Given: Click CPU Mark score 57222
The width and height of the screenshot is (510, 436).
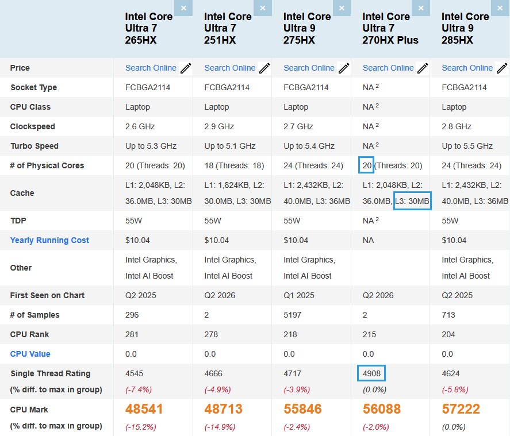Looking at the screenshot, I should point(461,409).
